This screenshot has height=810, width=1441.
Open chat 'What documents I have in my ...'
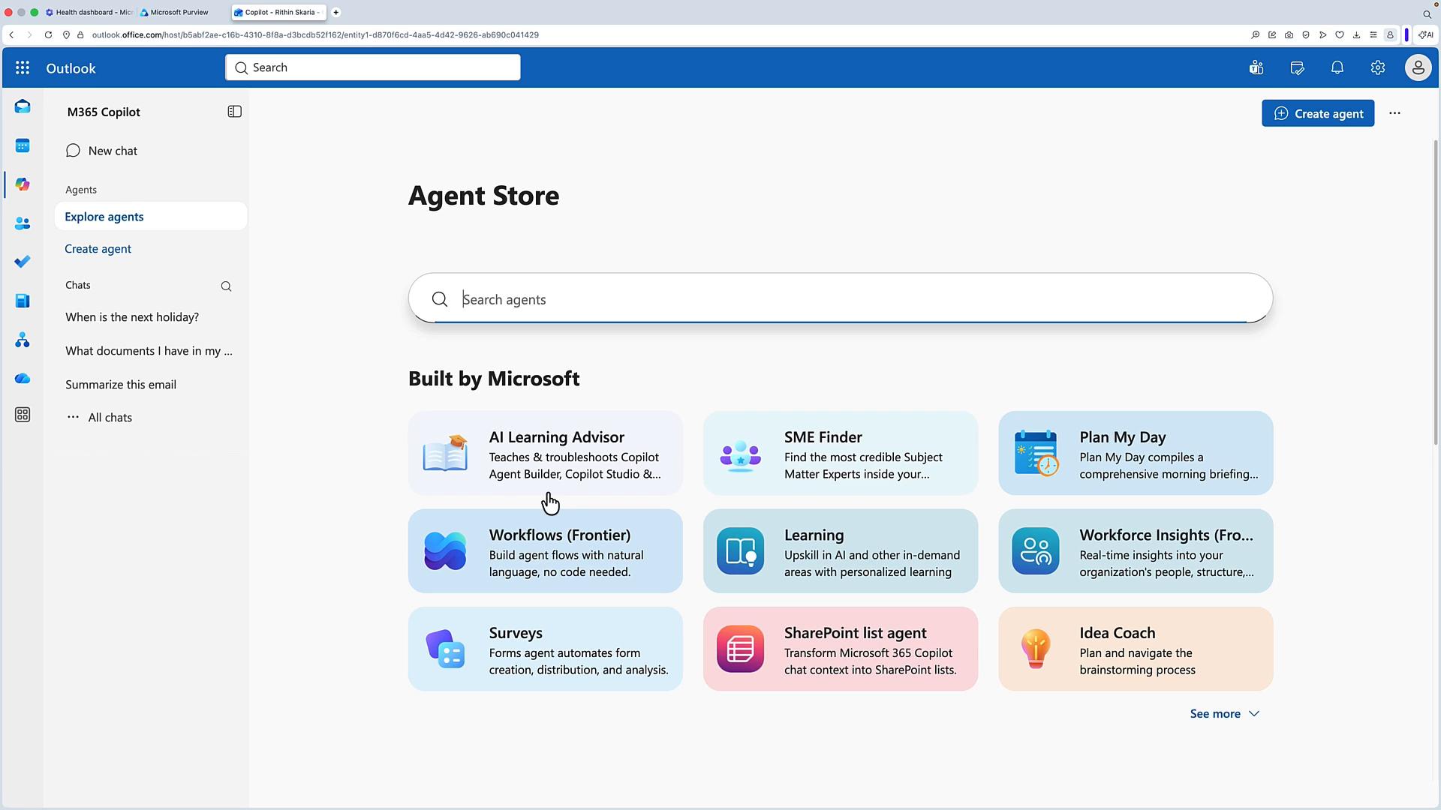[x=149, y=351]
